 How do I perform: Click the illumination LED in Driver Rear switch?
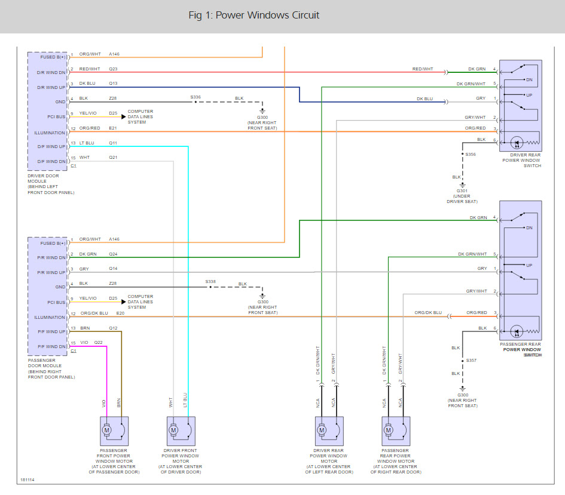coord(517,143)
